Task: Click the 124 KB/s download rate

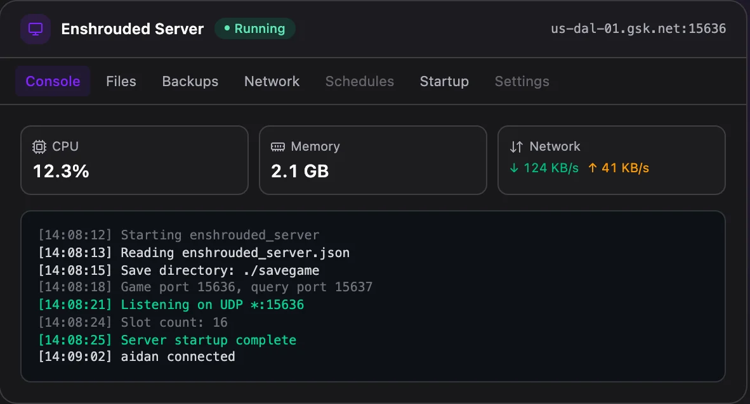Action: pyautogui.click(x=551, y=168)
